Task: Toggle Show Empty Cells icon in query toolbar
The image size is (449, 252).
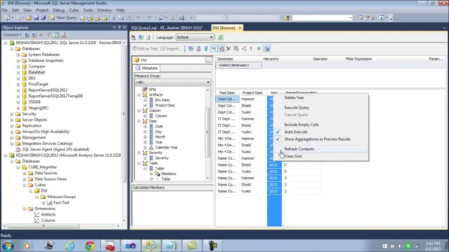Action: point(206,49)
